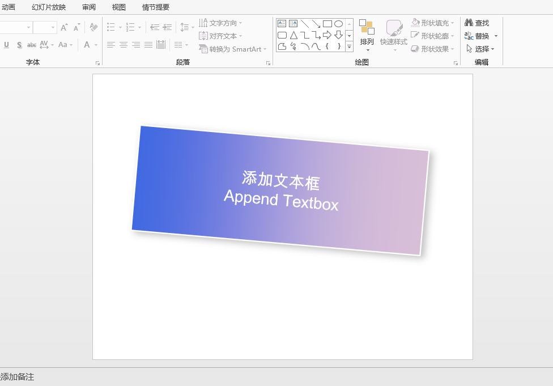Open drawing format dialog launcher in 绘图 group
Viewport: 553px width, 386px height.
pyautogui.click(x=456, y=63)
